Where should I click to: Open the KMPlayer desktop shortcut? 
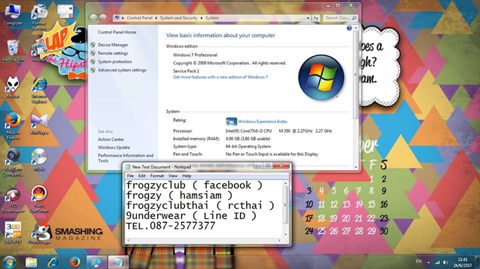(x=39, y=125)
